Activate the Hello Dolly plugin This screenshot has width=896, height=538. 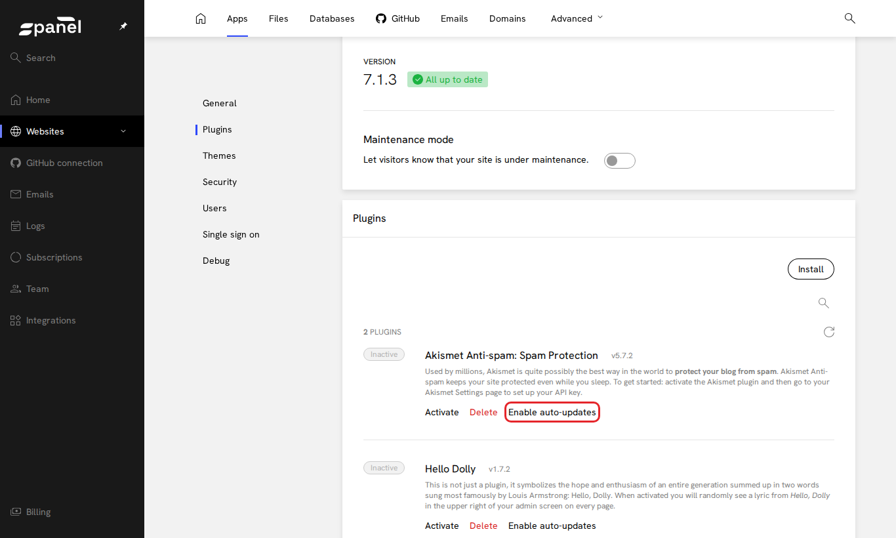(x=442, y=526)
